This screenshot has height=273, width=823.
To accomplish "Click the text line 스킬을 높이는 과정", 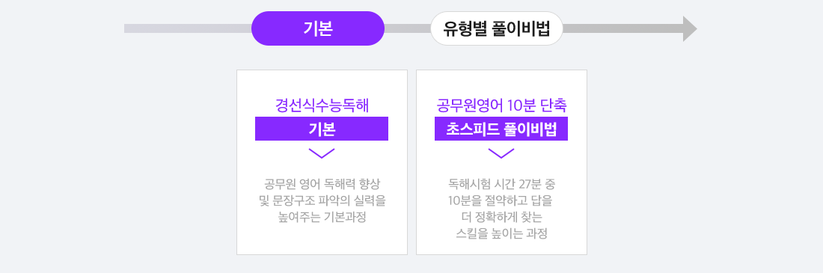I will pyautogui.click(x=501, y=233).
